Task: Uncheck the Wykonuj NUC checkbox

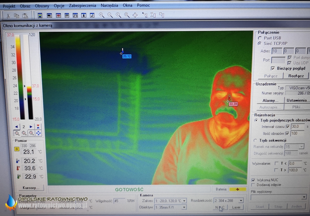Action: (x=253, y=180)
